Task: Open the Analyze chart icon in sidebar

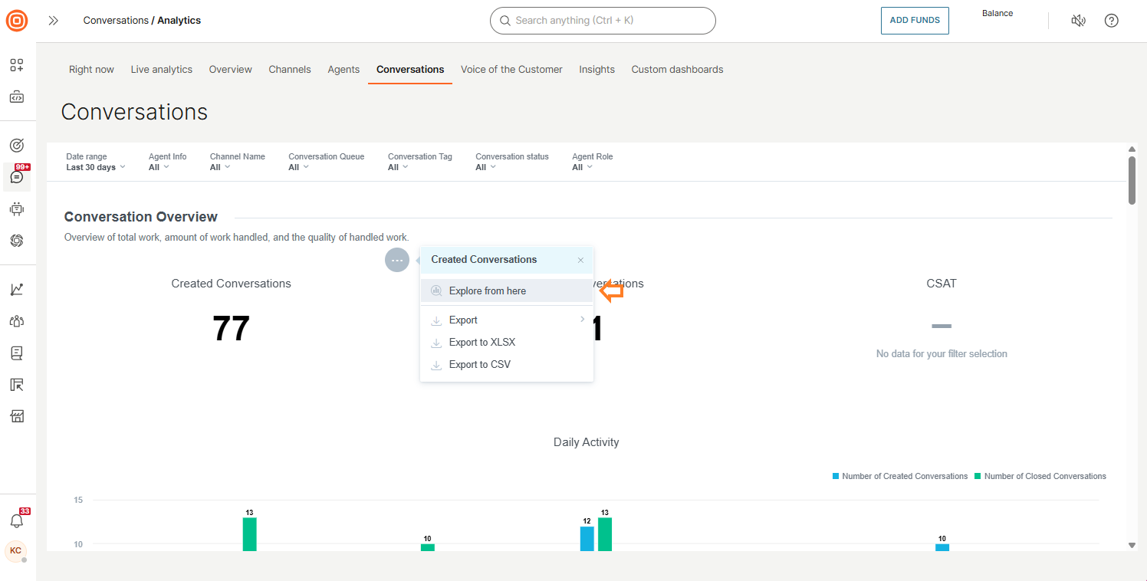Action: coord(17,289)
